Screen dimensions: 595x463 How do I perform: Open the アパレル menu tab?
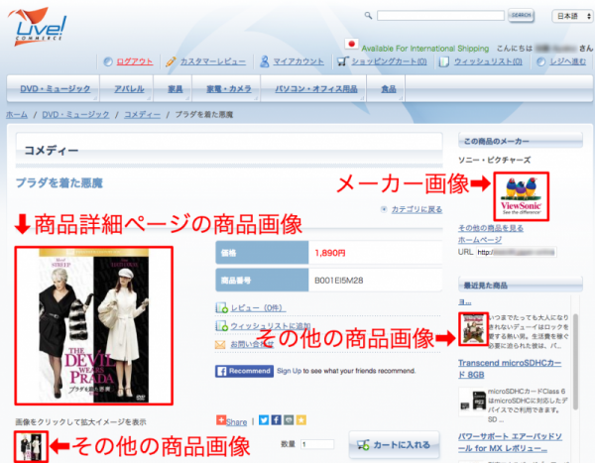click(130, 90)
